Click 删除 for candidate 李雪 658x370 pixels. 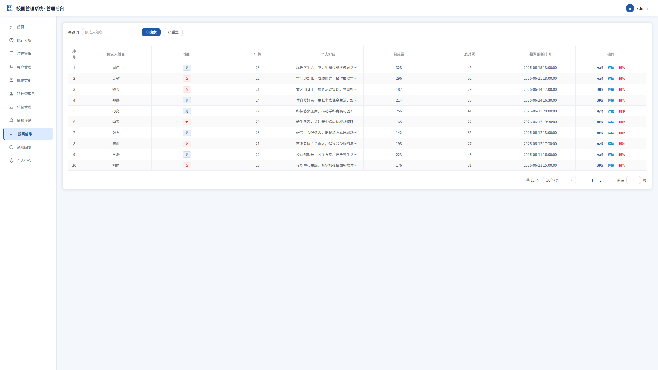tap(622, 122)
